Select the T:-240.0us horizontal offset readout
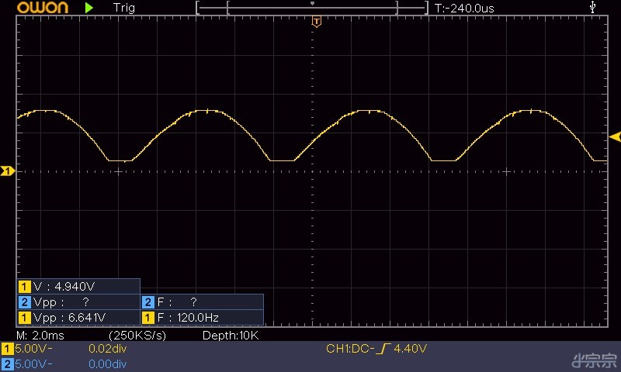Screen dimensions: 621x372 coord(464,9)
